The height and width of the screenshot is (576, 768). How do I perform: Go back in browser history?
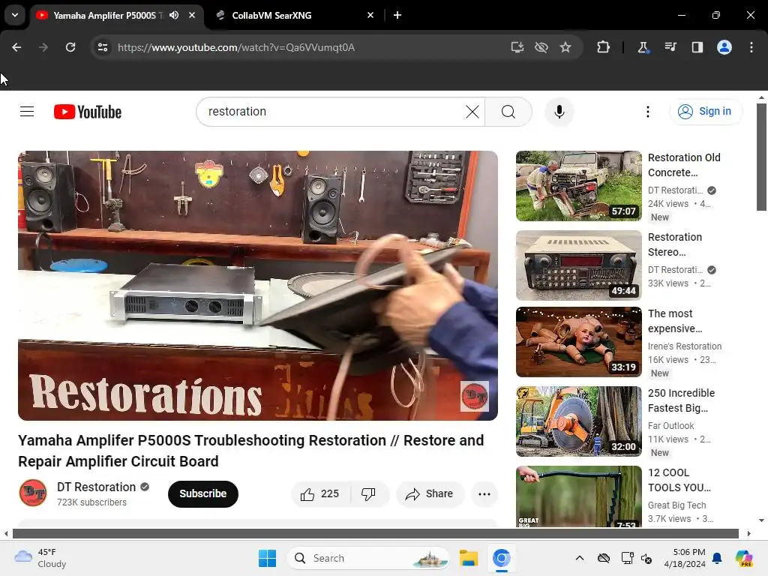pyautogui.click(x=16, y=47)
